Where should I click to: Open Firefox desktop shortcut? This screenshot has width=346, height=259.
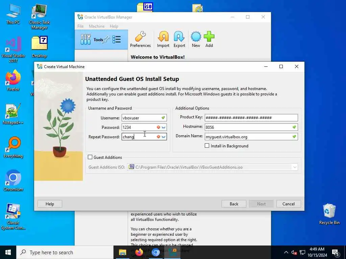(x=13, y=80)
